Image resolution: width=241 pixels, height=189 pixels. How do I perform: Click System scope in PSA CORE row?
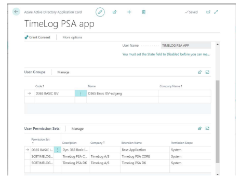pyautogui.click(x=190, y=156)
